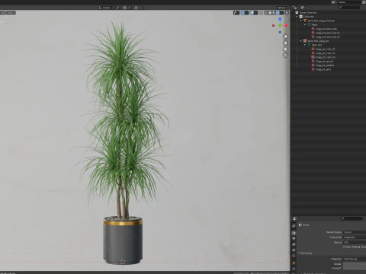The height and width of the screenshot is (274, 366).
Task: Click the properties panel search field
Action: point(352,218)
